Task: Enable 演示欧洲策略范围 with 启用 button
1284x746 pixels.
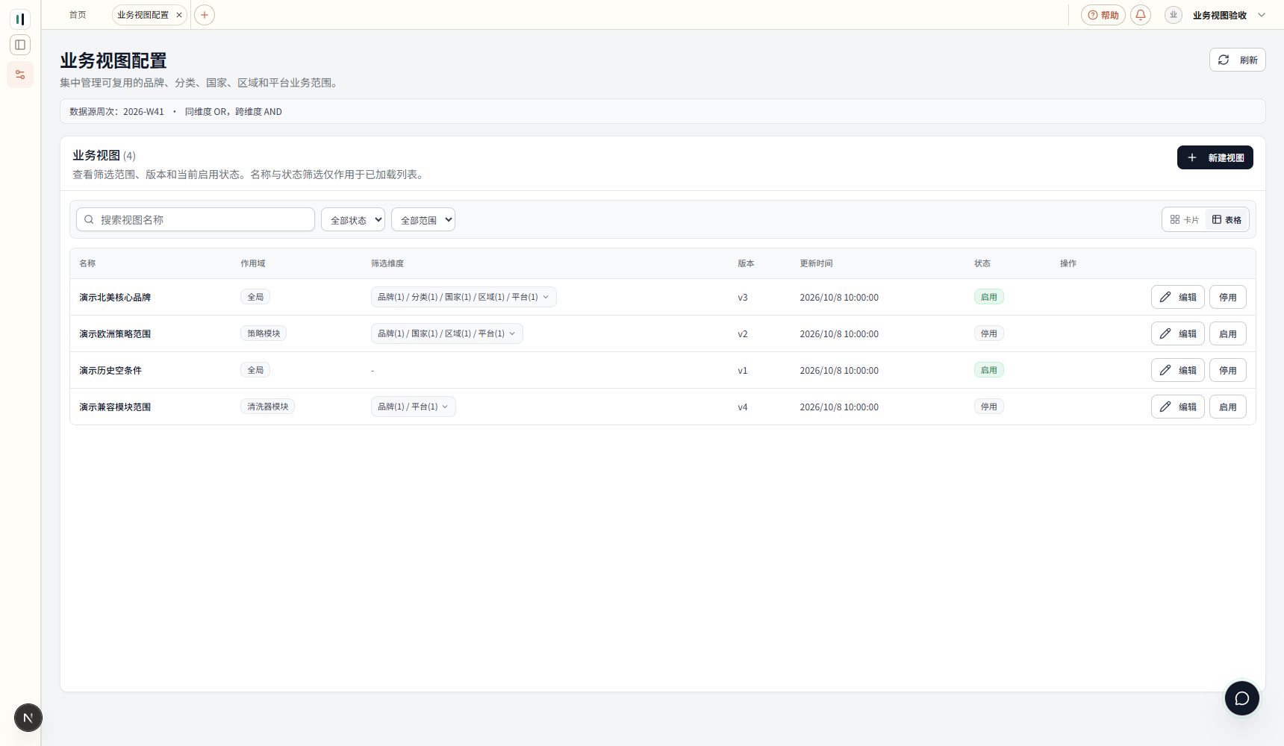Action: pos(1227,333)
